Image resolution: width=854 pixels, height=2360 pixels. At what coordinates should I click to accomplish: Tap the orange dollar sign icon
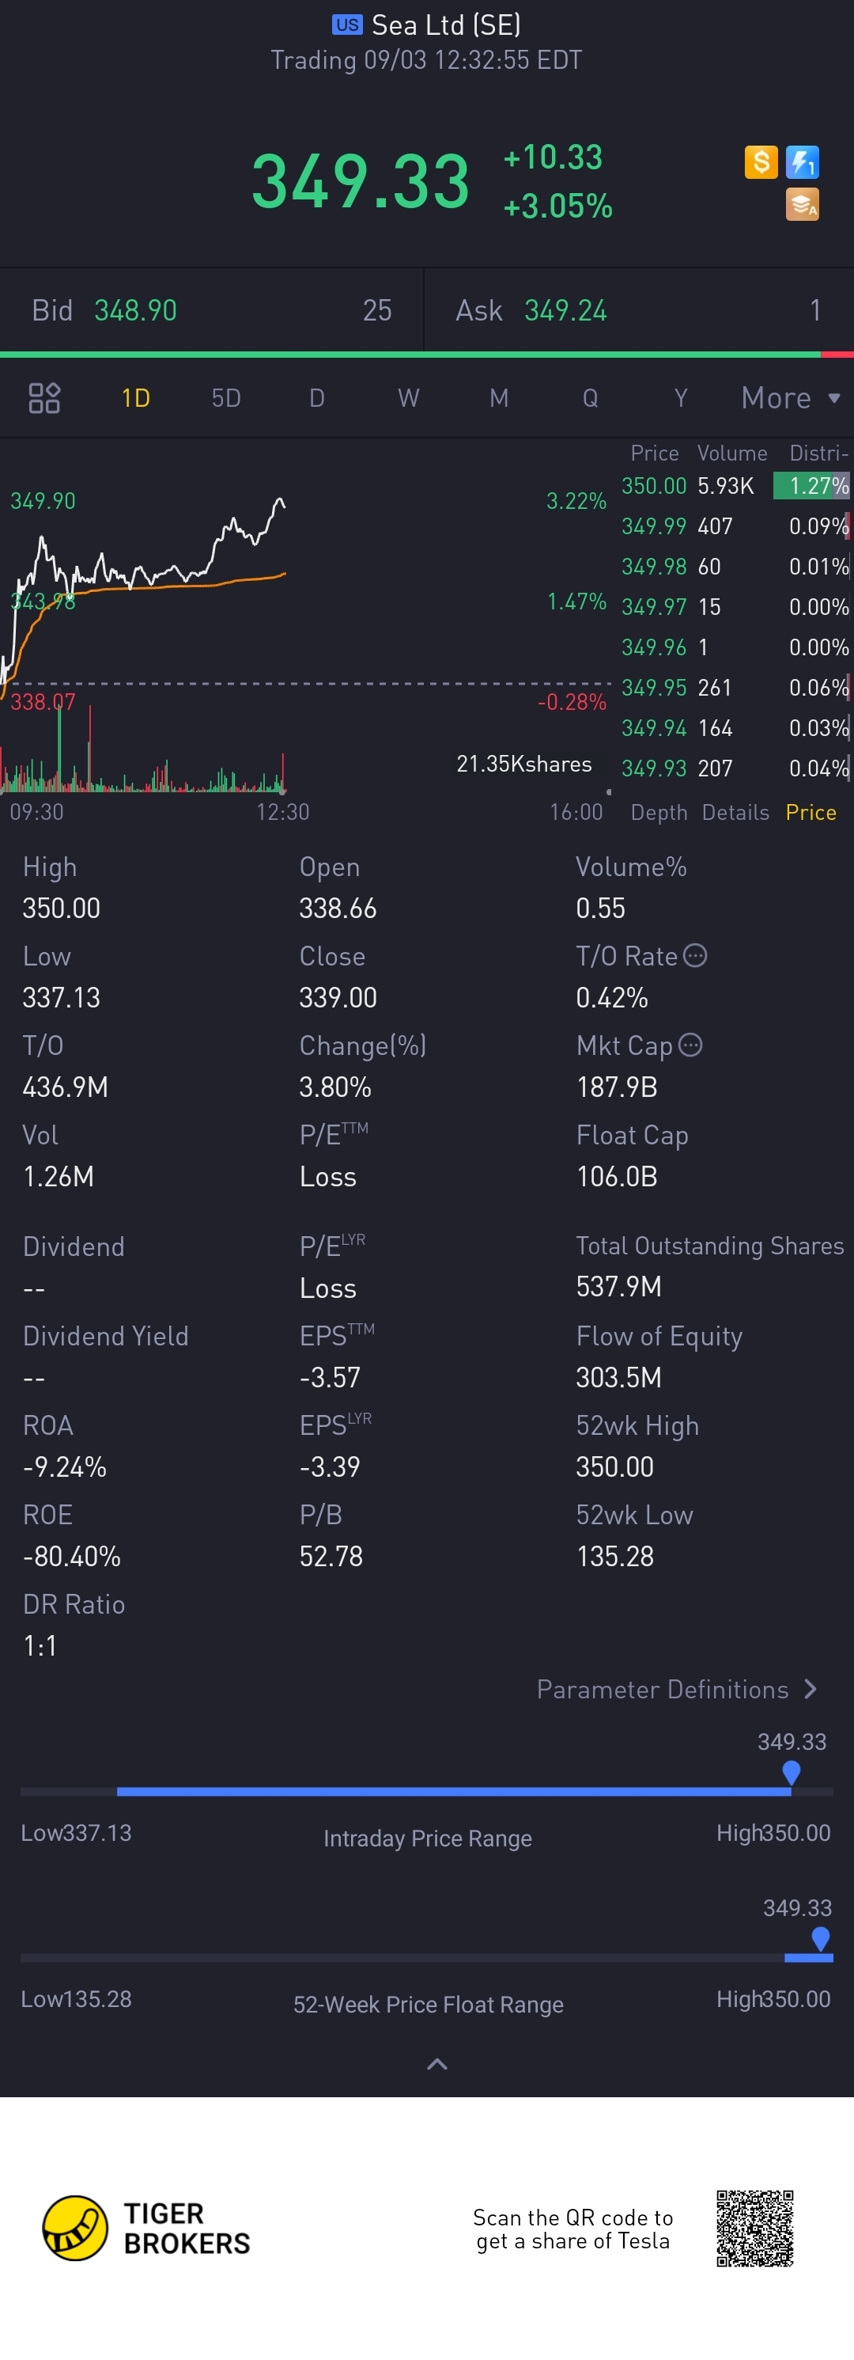click(761, 162)
